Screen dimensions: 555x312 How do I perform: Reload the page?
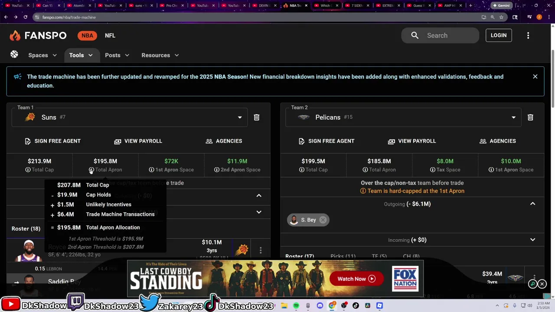pyautogui.click(x=25, y=17)
